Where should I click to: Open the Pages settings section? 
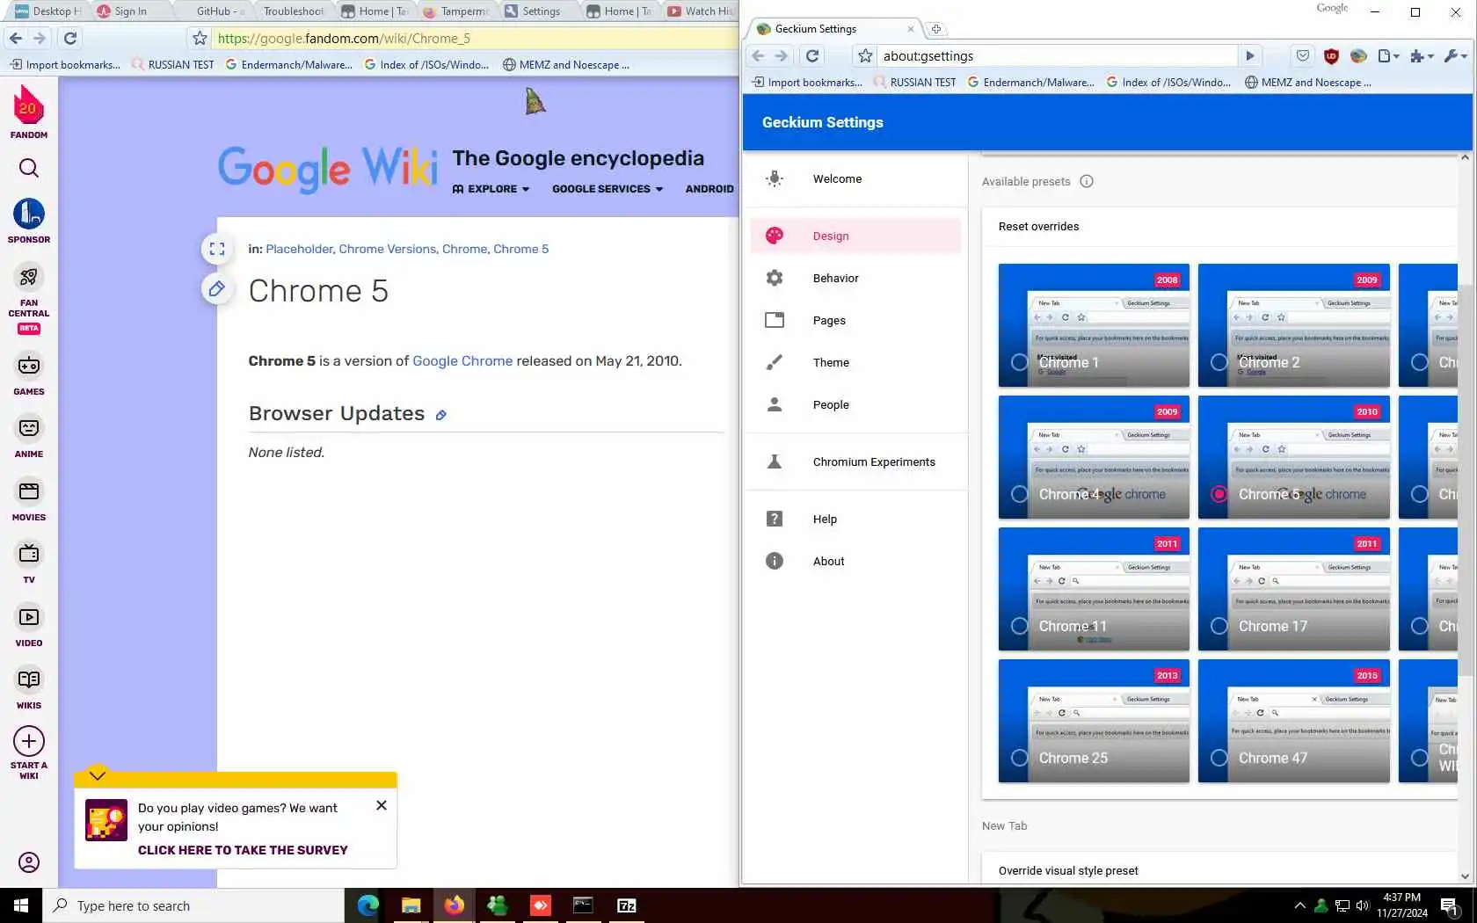coord(855,320)
